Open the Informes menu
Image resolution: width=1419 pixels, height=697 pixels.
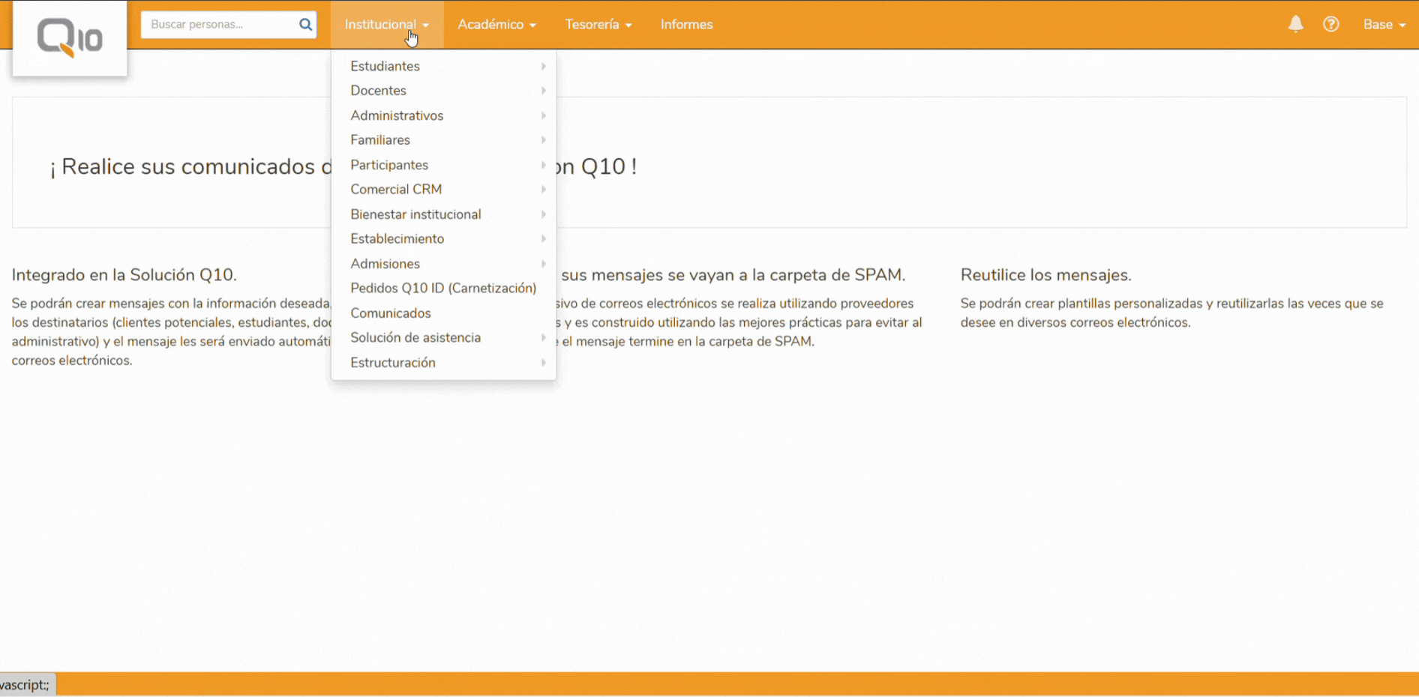pos(685,24)
